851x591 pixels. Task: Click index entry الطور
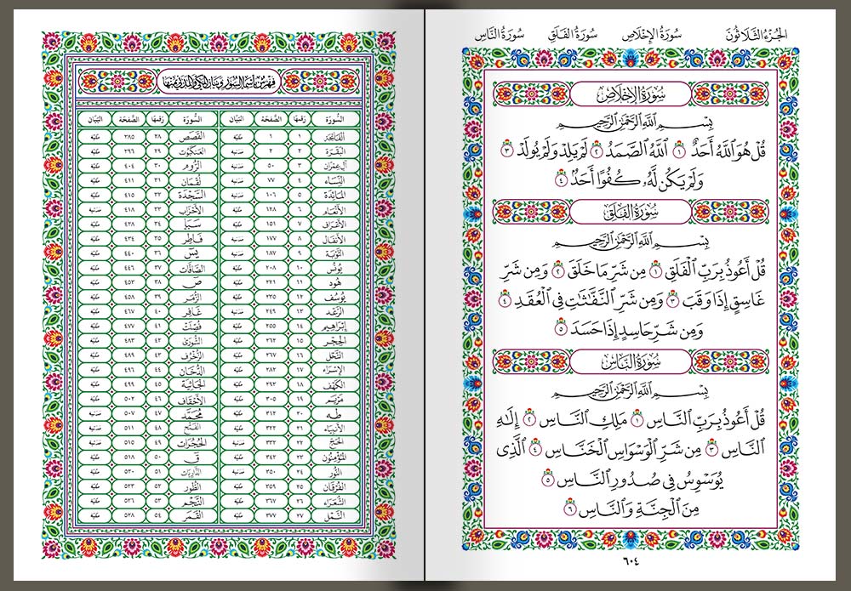(x=192, y=488)
